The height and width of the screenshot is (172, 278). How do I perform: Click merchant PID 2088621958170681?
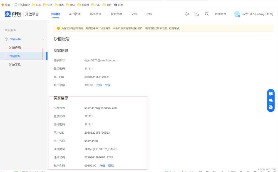click(x=97, y=77)
